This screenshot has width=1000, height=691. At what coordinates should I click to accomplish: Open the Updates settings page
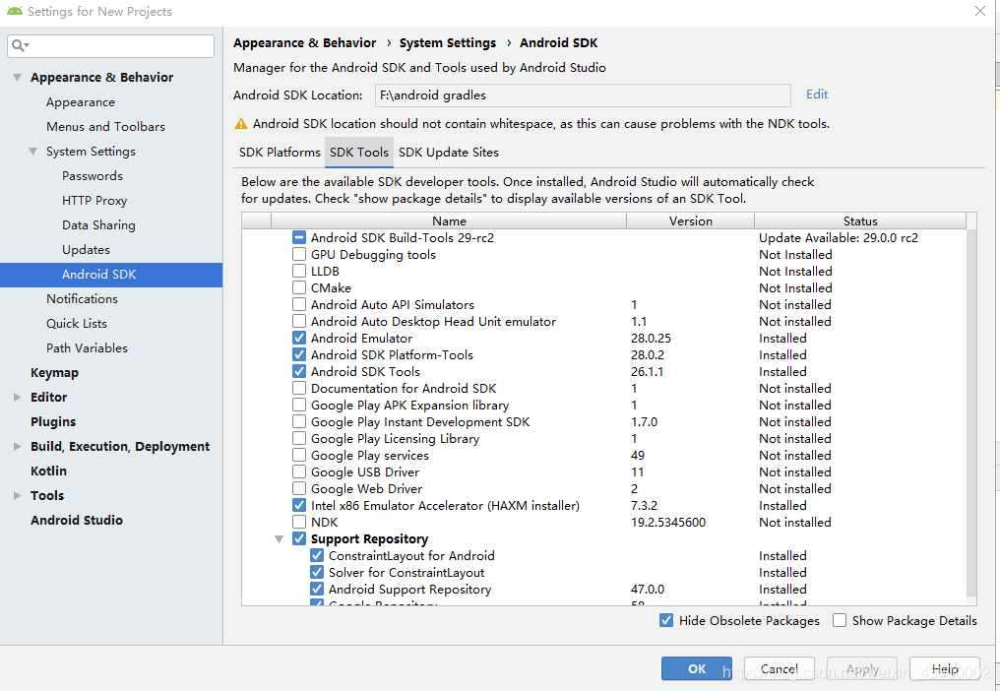[x=86, y=250]
